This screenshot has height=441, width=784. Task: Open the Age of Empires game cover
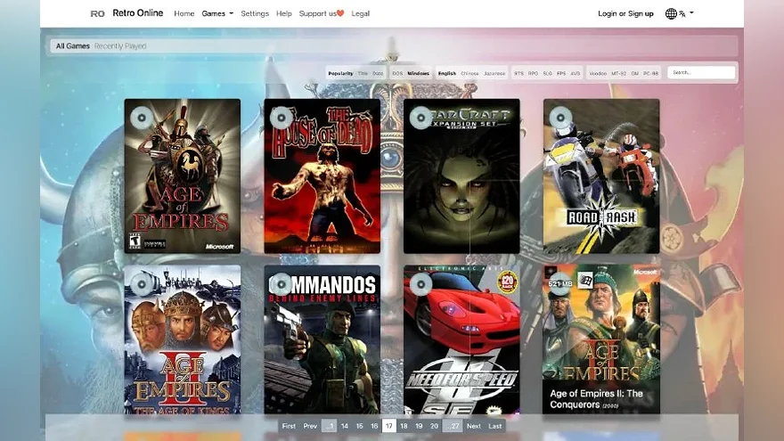(183, 176)
